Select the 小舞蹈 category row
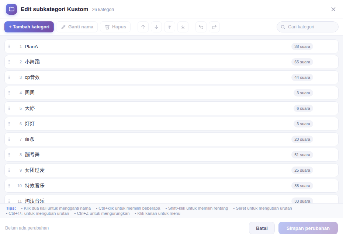This screenshot has height=238, width=343. 171,62
